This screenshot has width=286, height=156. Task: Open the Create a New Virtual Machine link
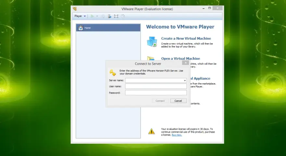point(186,38)
